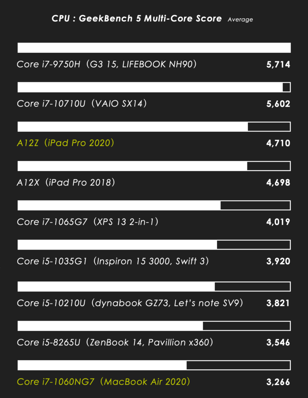Click the Core i5-10210U dynabook label
This screenshot has height=398, width=308.
point(130,303)
